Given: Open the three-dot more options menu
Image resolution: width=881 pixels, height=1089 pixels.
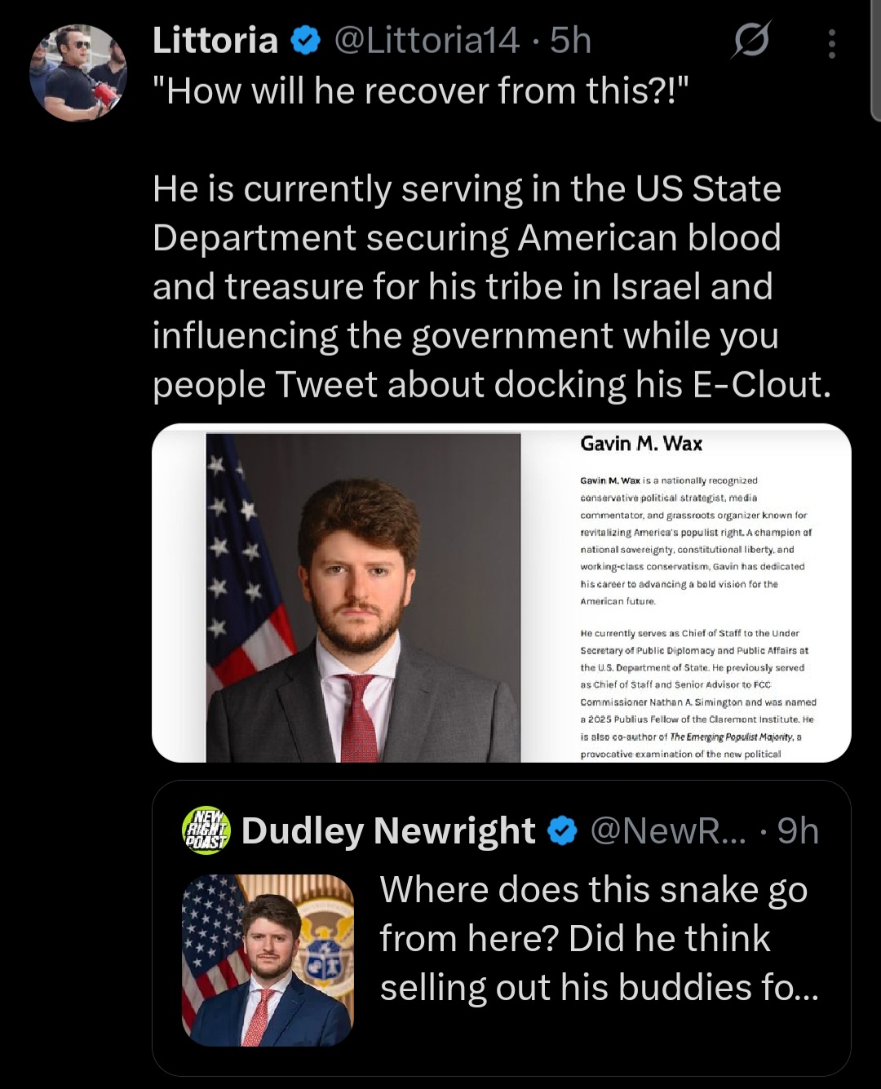Looking at the screenshot, I should 831,44.
